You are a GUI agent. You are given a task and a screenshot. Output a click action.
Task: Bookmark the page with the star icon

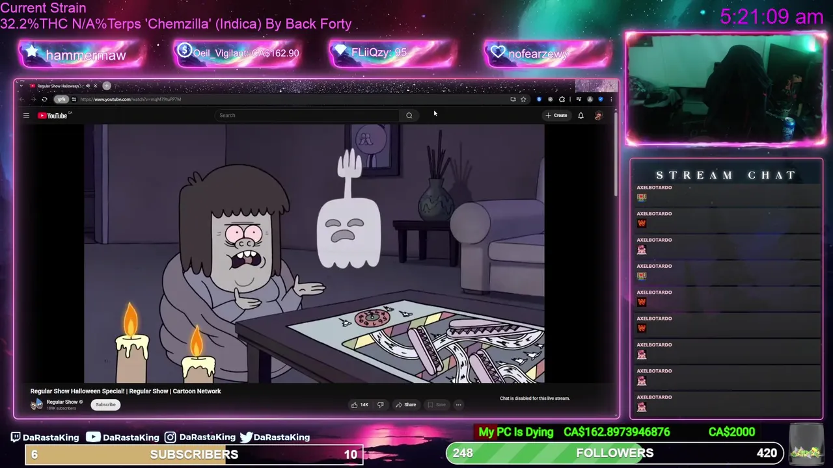tap(523, 99)
